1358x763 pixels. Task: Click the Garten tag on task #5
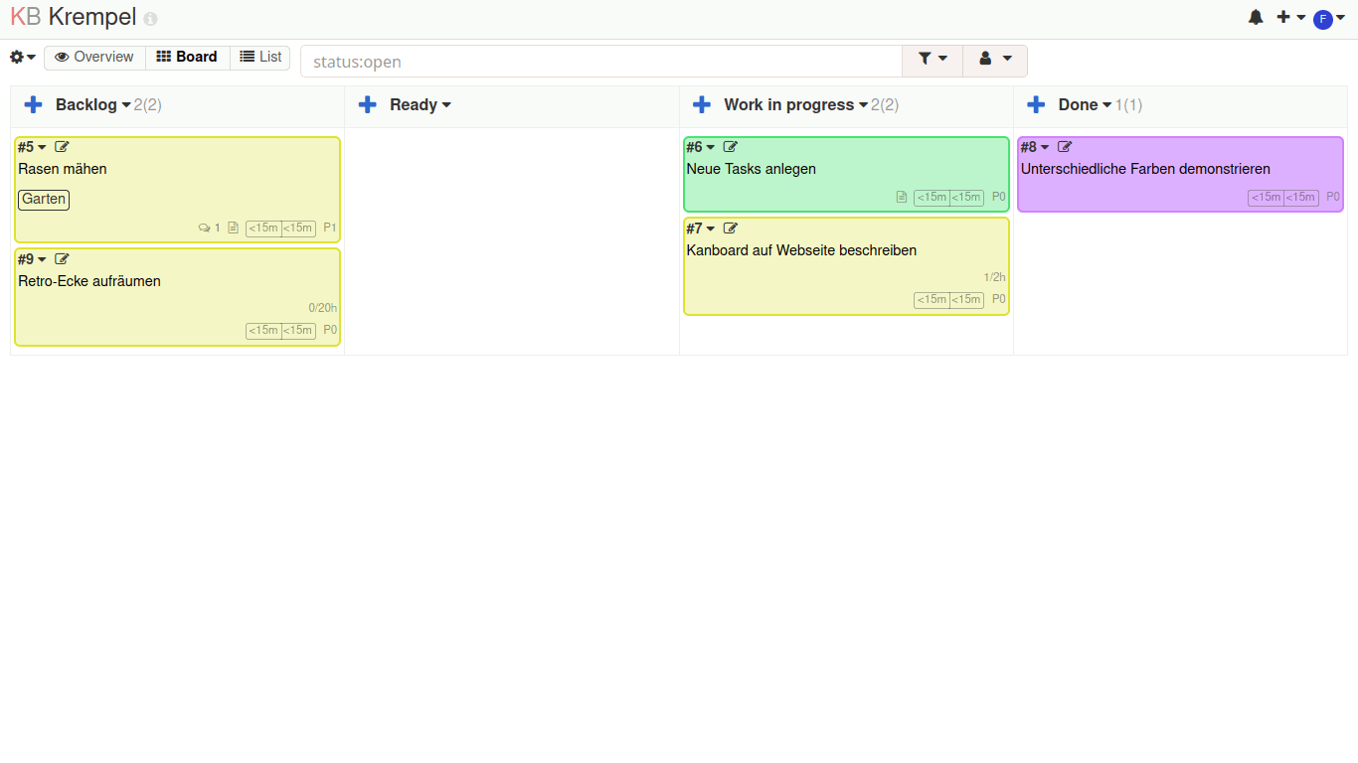[x=44, y=200]
